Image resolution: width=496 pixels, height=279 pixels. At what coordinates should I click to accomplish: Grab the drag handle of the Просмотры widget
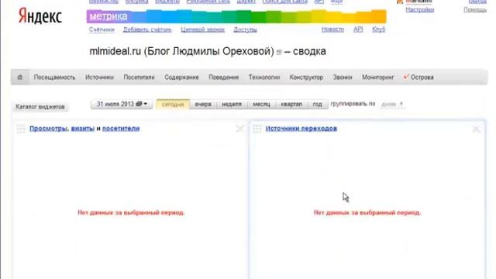pyautogui.click(x=21, y=129)
